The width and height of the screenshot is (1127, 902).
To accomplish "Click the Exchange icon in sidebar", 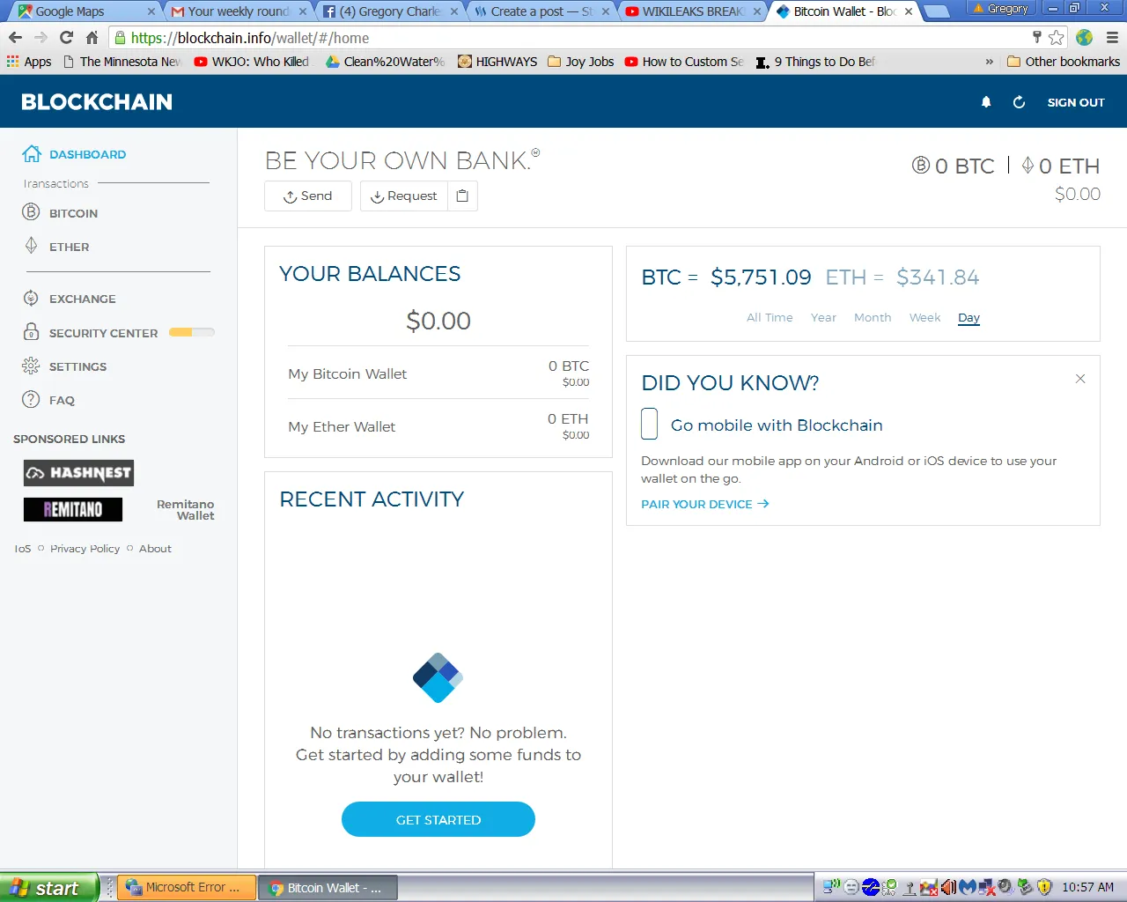I will [x=31, y=298].
